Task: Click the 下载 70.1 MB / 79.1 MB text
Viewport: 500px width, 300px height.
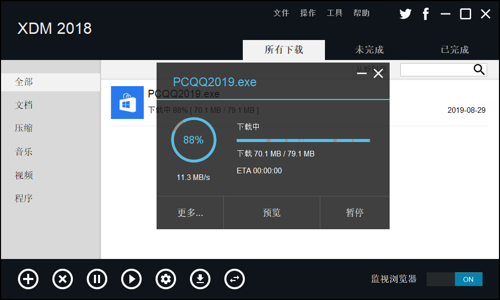Action: tap(276, 154)
